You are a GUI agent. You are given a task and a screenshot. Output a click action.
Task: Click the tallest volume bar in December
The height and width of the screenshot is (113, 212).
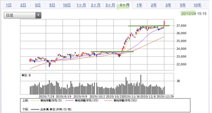[x=141, y=84]
